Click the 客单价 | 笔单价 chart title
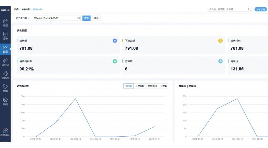 coord(187,86)
